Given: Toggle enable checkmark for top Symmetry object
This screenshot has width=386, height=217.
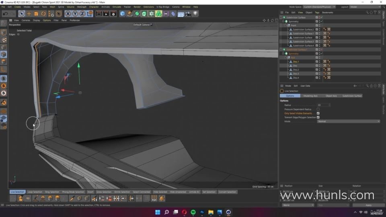Looking at the screenshot, I should click(x=322, y=21).
